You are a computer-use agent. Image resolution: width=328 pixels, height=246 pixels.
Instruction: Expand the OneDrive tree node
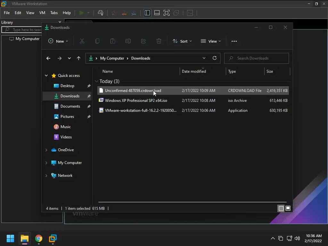(46, 150)
